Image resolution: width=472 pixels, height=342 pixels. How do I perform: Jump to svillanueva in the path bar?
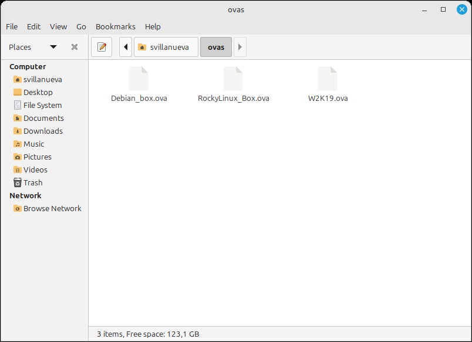166,47
